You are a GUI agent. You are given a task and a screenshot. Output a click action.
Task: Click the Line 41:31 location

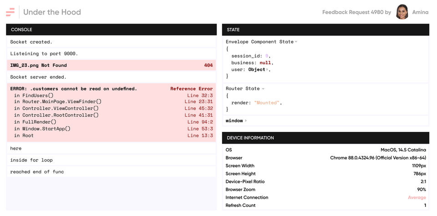coord(198,115)
